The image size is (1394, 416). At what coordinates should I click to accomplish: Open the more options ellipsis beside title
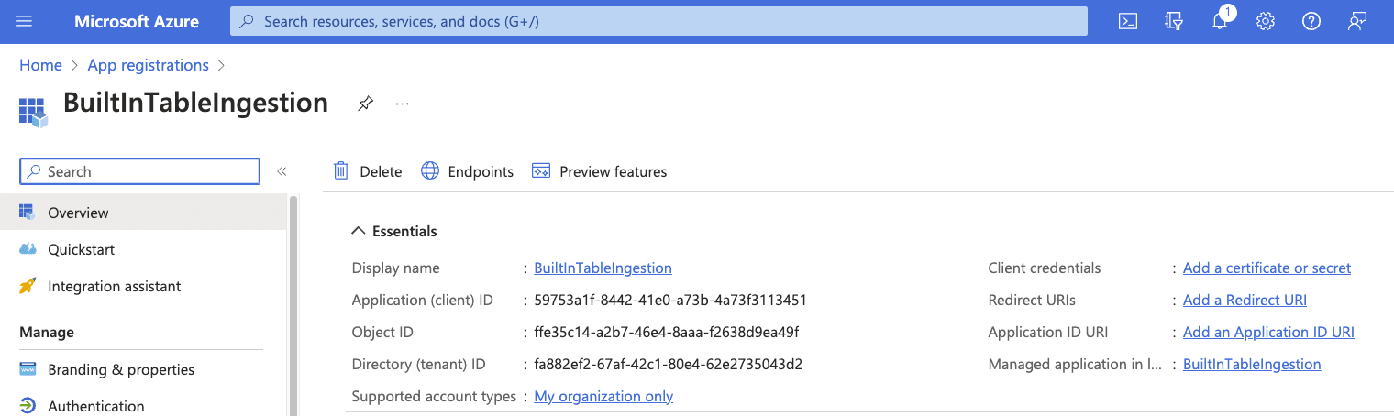point(402,104)
